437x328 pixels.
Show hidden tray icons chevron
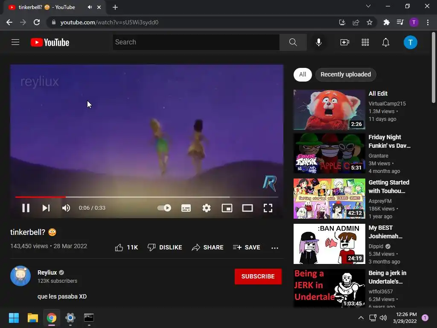pos(361,318)
